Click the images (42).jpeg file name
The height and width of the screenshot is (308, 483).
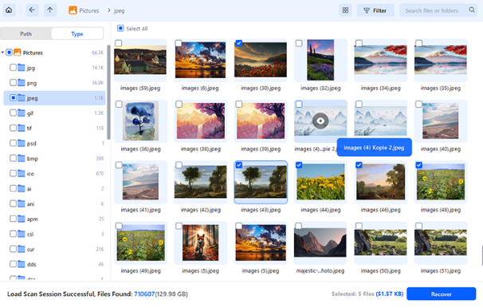coord(200,210)
